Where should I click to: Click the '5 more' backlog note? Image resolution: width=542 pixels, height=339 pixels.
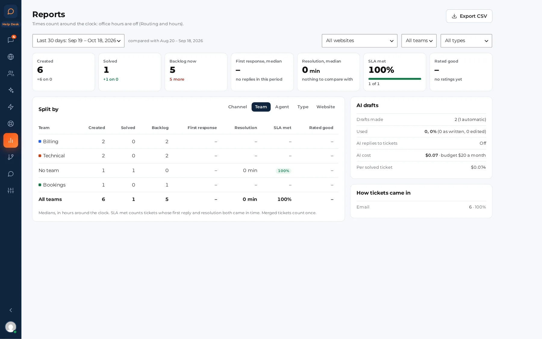177,79
